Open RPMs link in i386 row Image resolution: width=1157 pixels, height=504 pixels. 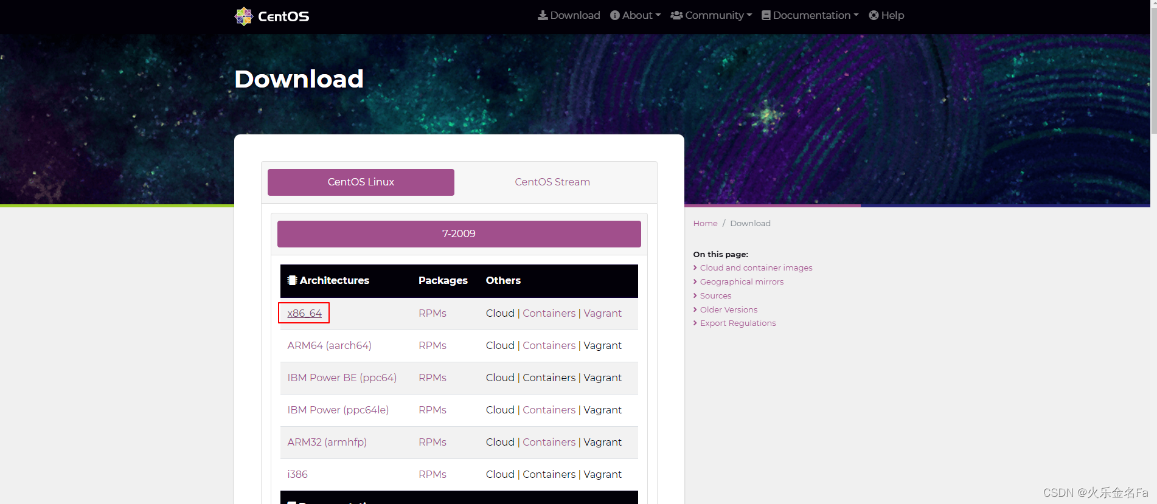[433, 474]
